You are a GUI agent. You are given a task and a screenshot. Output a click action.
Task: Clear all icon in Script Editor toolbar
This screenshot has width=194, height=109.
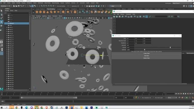click(x=131, y=17)
